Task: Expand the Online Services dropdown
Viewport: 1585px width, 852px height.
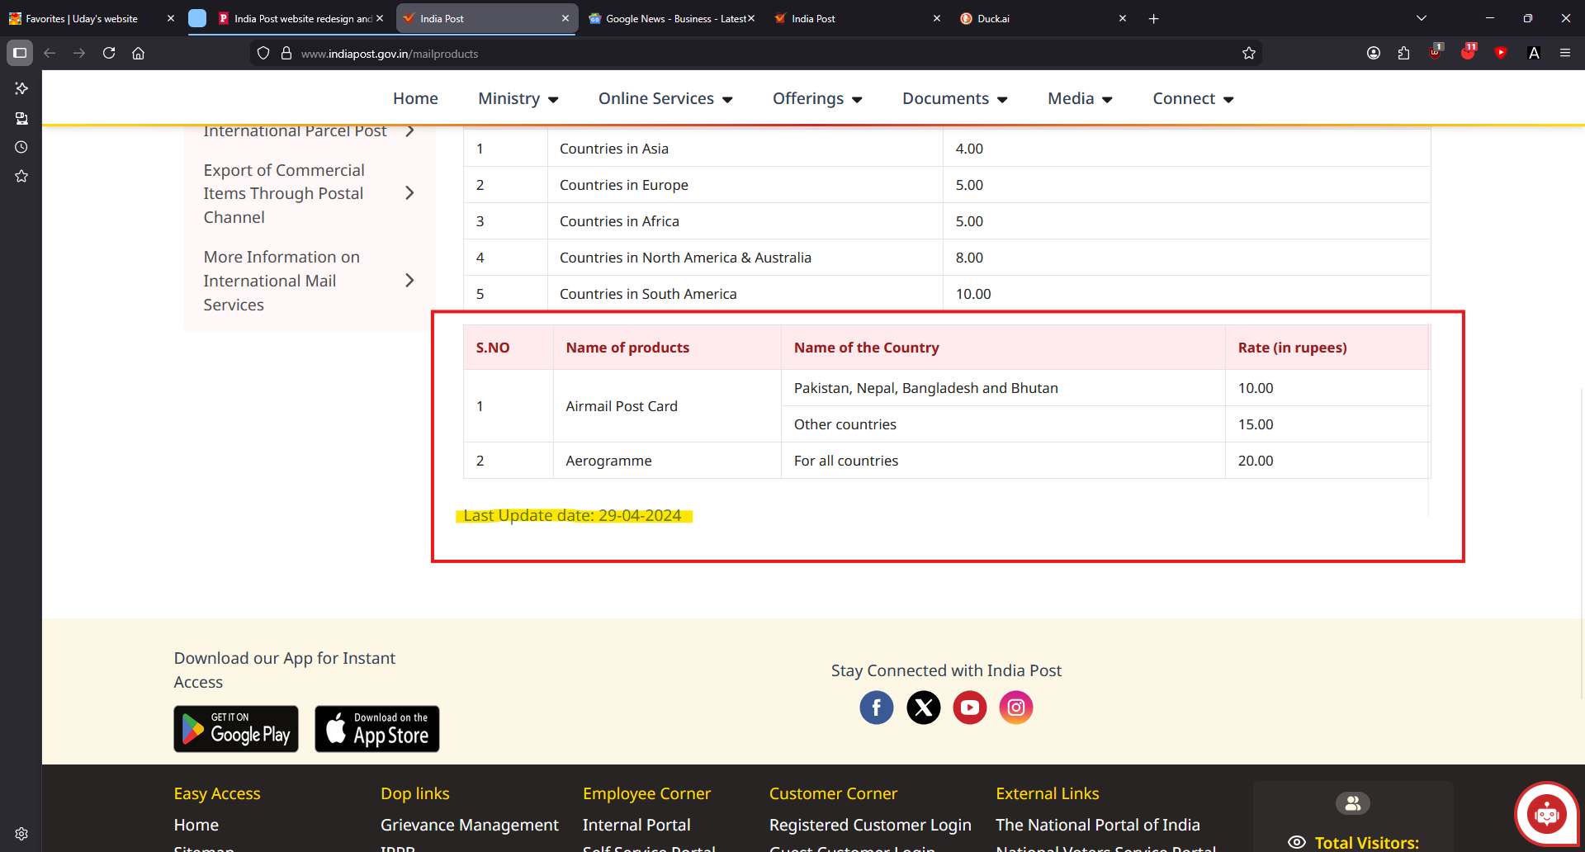Action: [x=665, y=99]
